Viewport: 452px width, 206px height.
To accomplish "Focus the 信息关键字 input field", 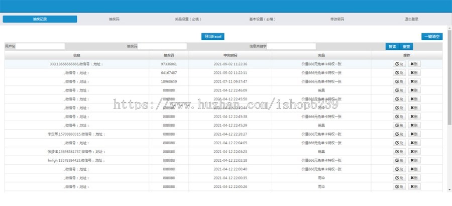I will [291, 46].
